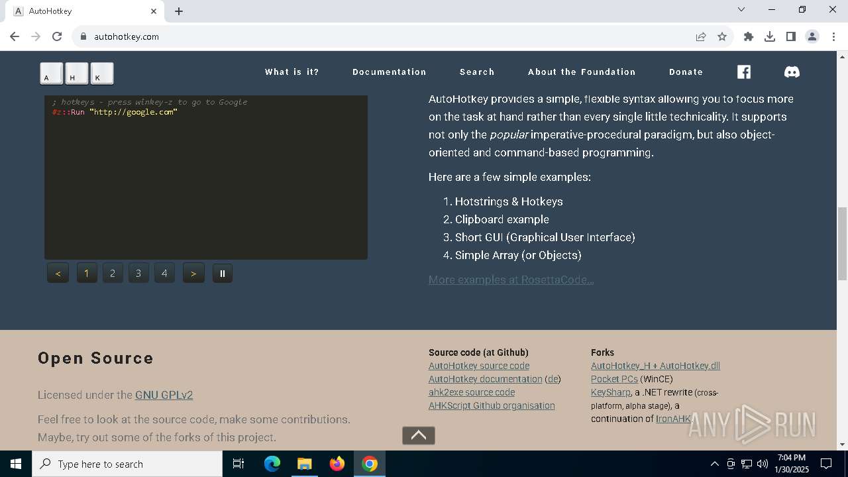Open Chrome three-dot menu
The width and height of the screenshot is (848, 477).
(x=834, y=36)
